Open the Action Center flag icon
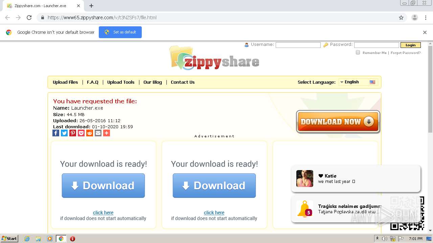Image resolution: width=433 pixels, height=243 pixels. point(401,239)
